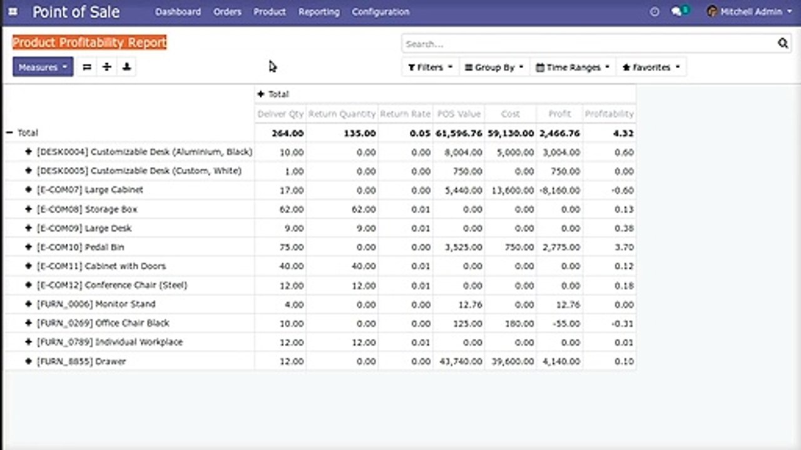
Task: Expand the FURN_8855 Drawer row
Action: (x=29, y=361)
